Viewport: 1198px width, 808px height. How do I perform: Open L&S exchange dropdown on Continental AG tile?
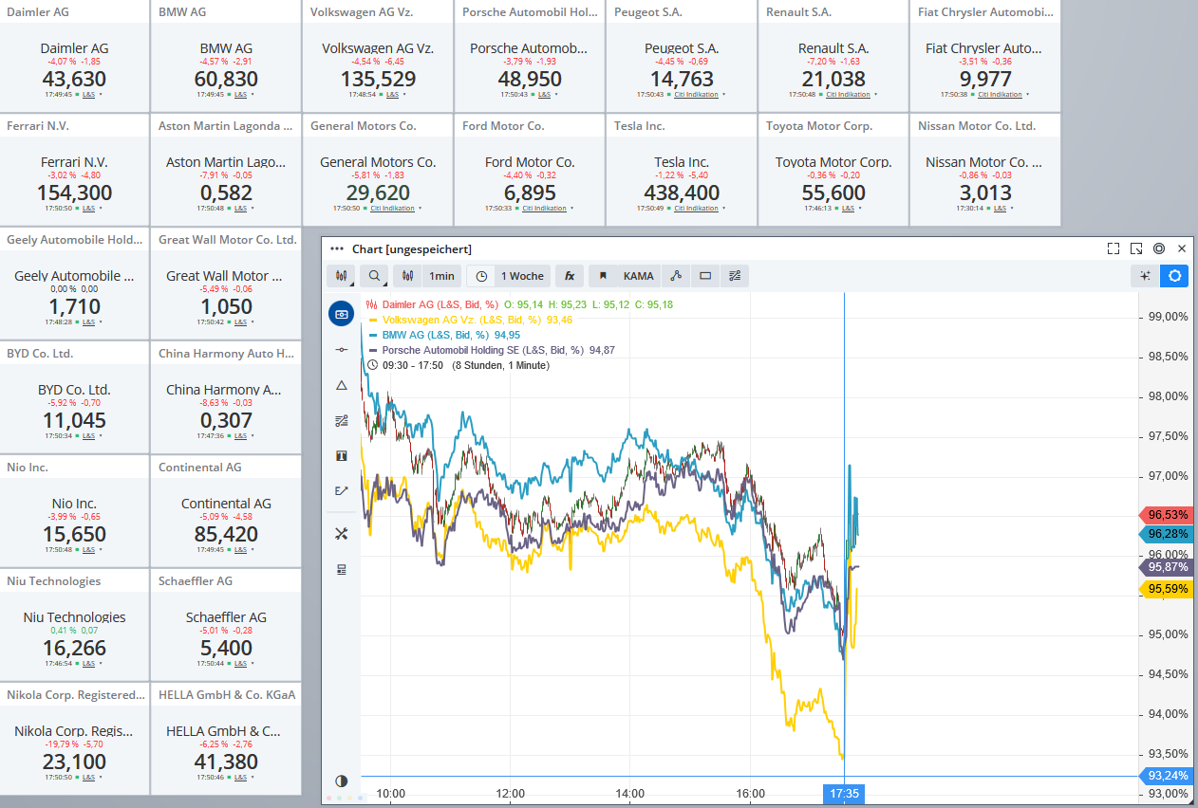point(252,550)
